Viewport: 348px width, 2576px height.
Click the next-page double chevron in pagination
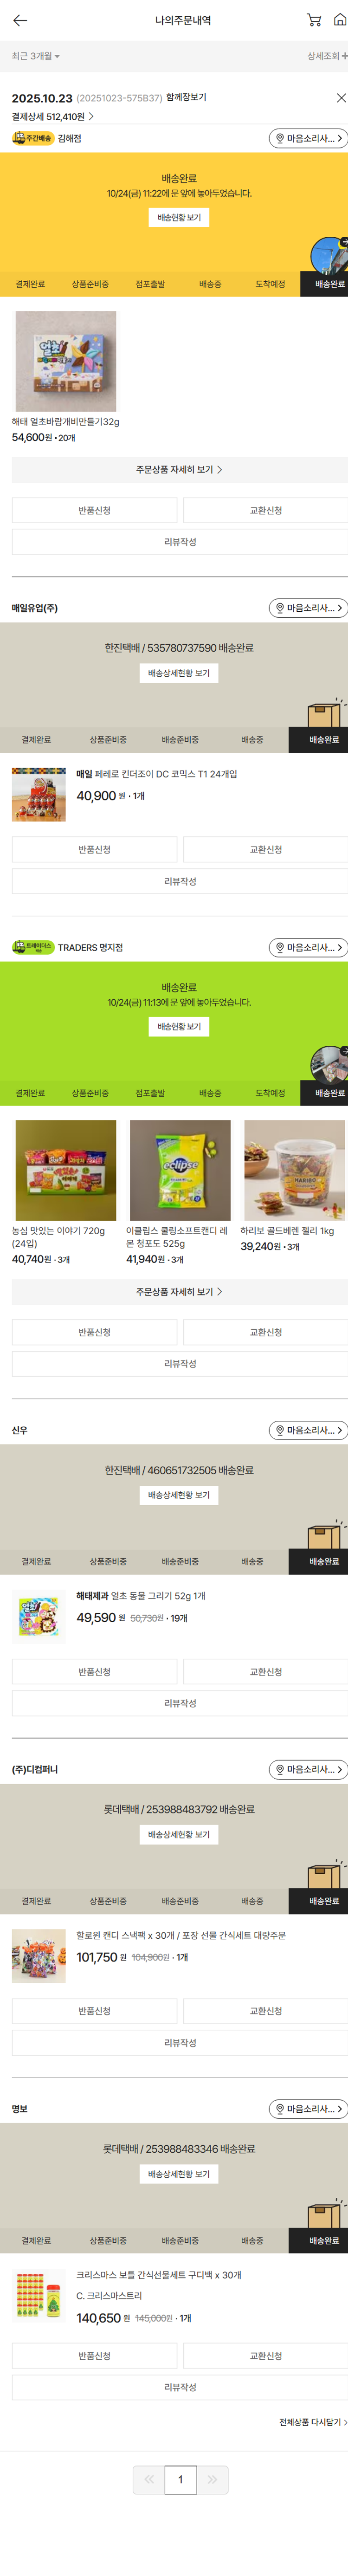[212, 2479]
